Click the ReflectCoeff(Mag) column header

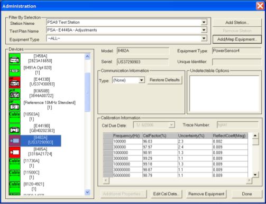(x=230, y=136)
